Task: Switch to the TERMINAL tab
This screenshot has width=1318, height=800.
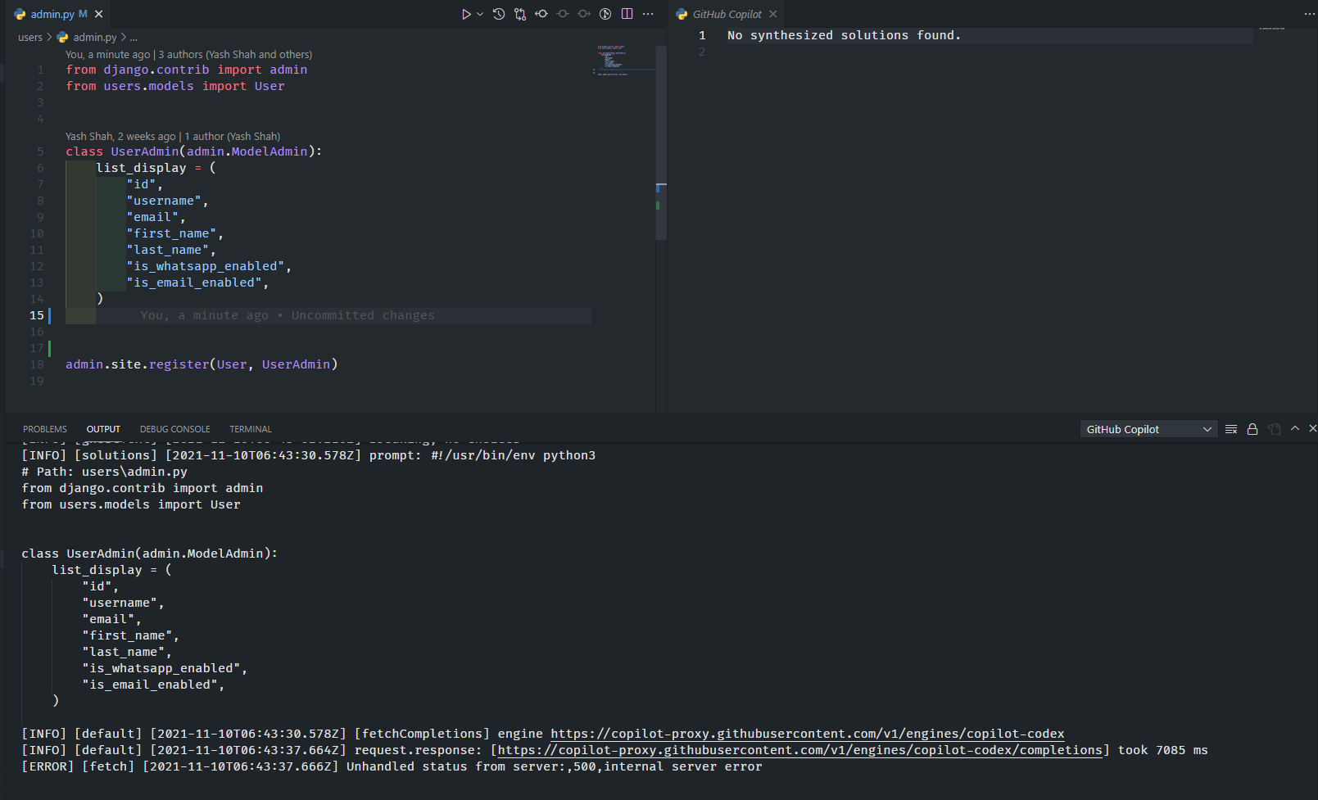Action: point(250,428)
